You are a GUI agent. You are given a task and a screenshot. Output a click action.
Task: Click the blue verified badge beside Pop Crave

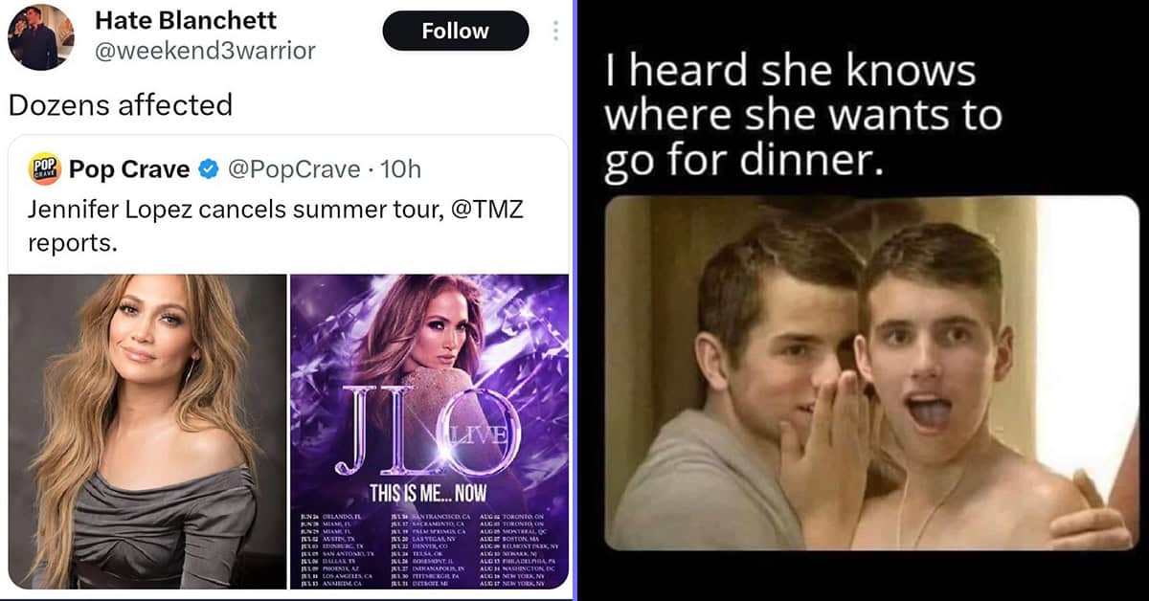(x=208, y=169)
